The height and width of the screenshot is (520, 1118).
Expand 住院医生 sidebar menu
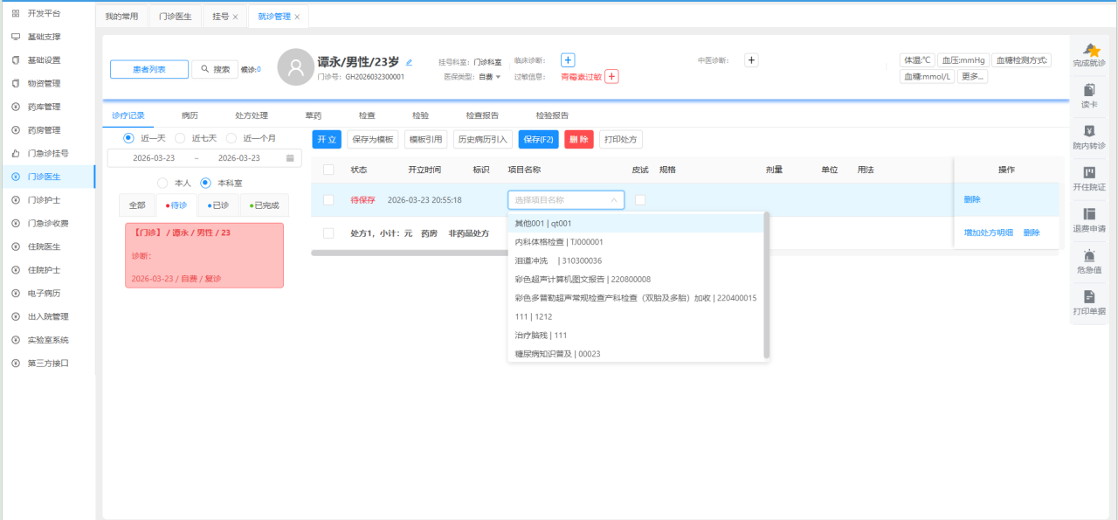[x=44, y=246]
